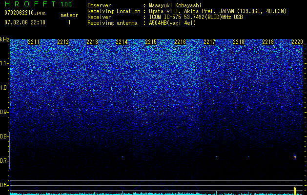307x195 pixels.
Task: Click the kHz axis unit label
Action: point(4,39)
